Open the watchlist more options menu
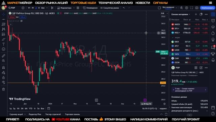 (x=206, y=14)
